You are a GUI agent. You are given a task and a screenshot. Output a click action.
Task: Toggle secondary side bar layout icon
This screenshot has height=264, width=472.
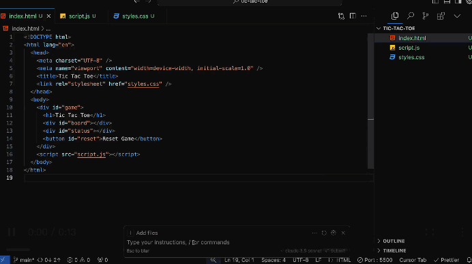coord(458,2)
